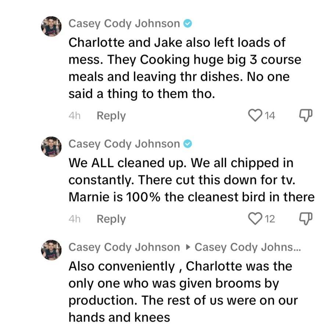Like the comment about Charlotte and Jake
326x331 pixels.
click(255, 115)
